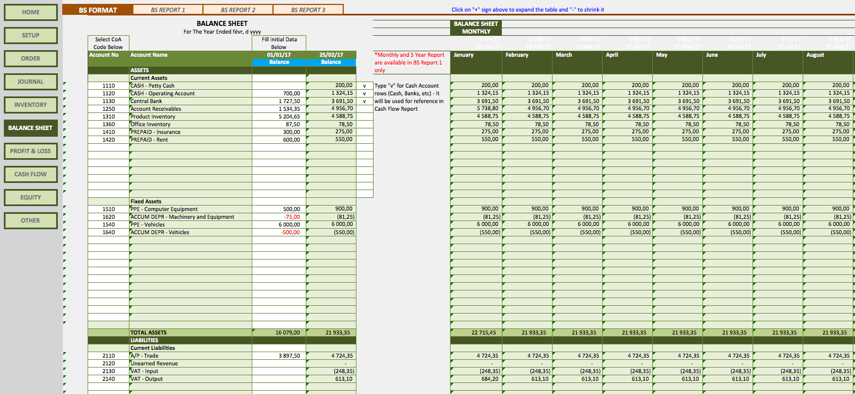Click the January total assets 22 715,45
Viewport: 855px width, 394px height.
coord(477,333)
